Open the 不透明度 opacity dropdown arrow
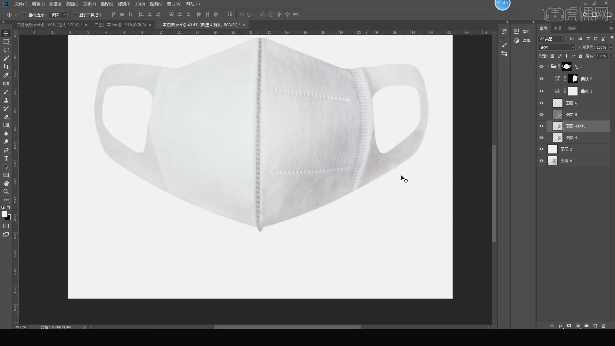 (611, 47)
